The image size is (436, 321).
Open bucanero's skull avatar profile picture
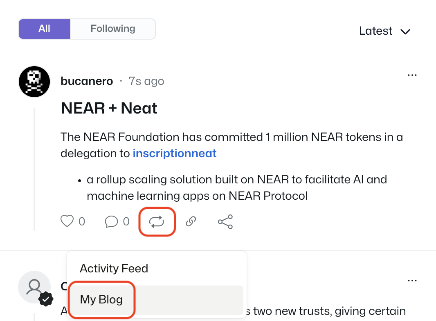(x=34, y=82)
